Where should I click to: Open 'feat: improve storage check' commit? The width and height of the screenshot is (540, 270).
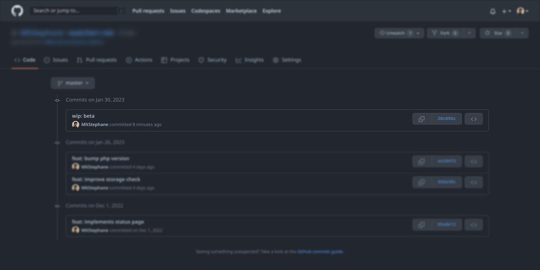point(106,180)
